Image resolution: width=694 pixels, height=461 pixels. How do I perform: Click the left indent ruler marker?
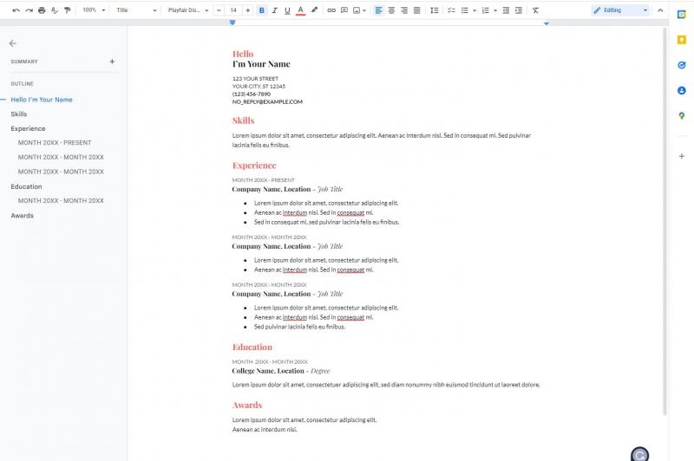pyautogui.click(x=232, y=23)
